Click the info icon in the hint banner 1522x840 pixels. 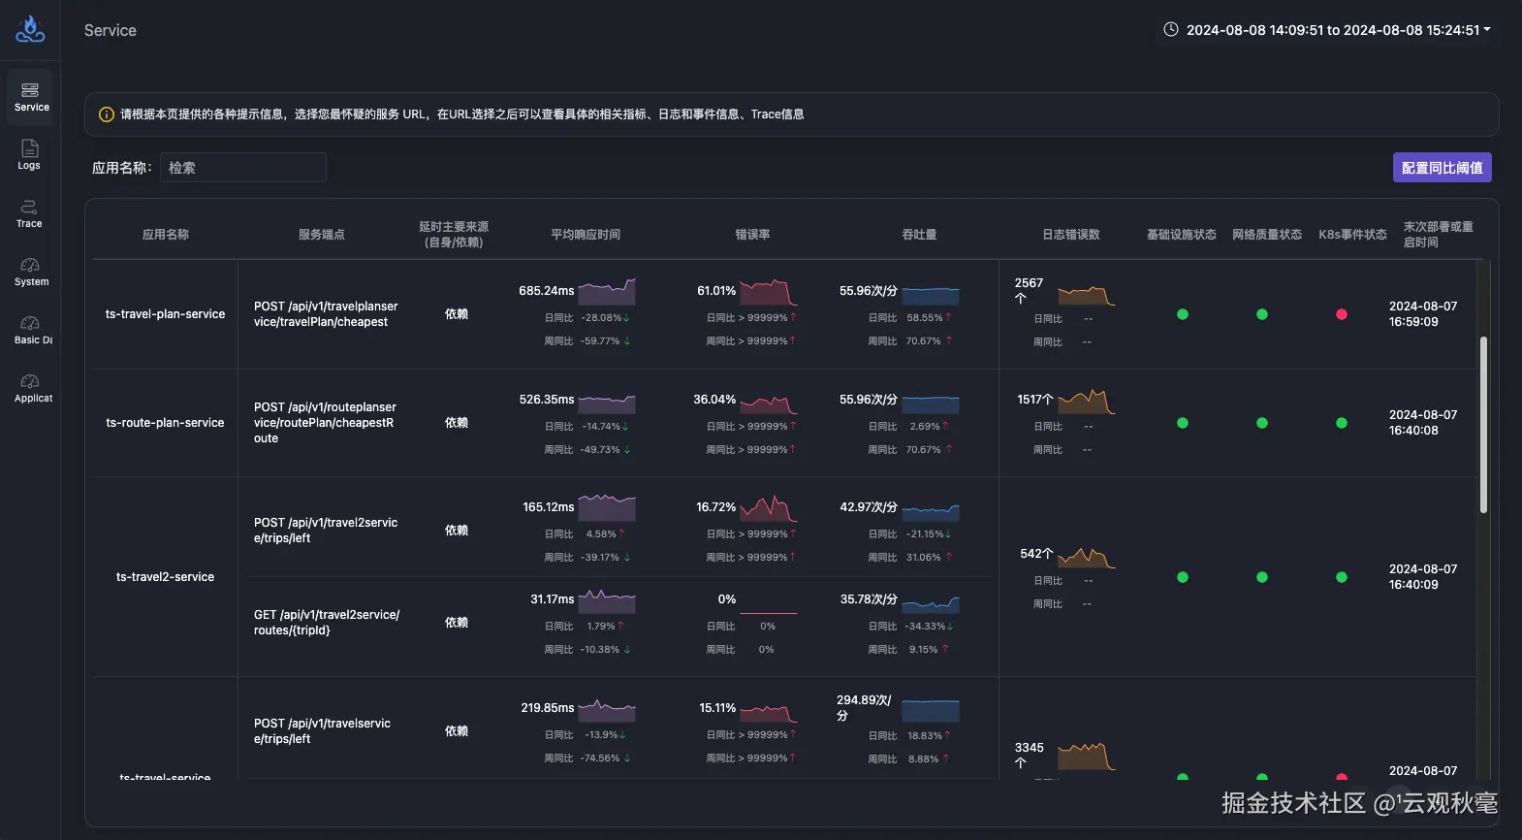(107, 114)
